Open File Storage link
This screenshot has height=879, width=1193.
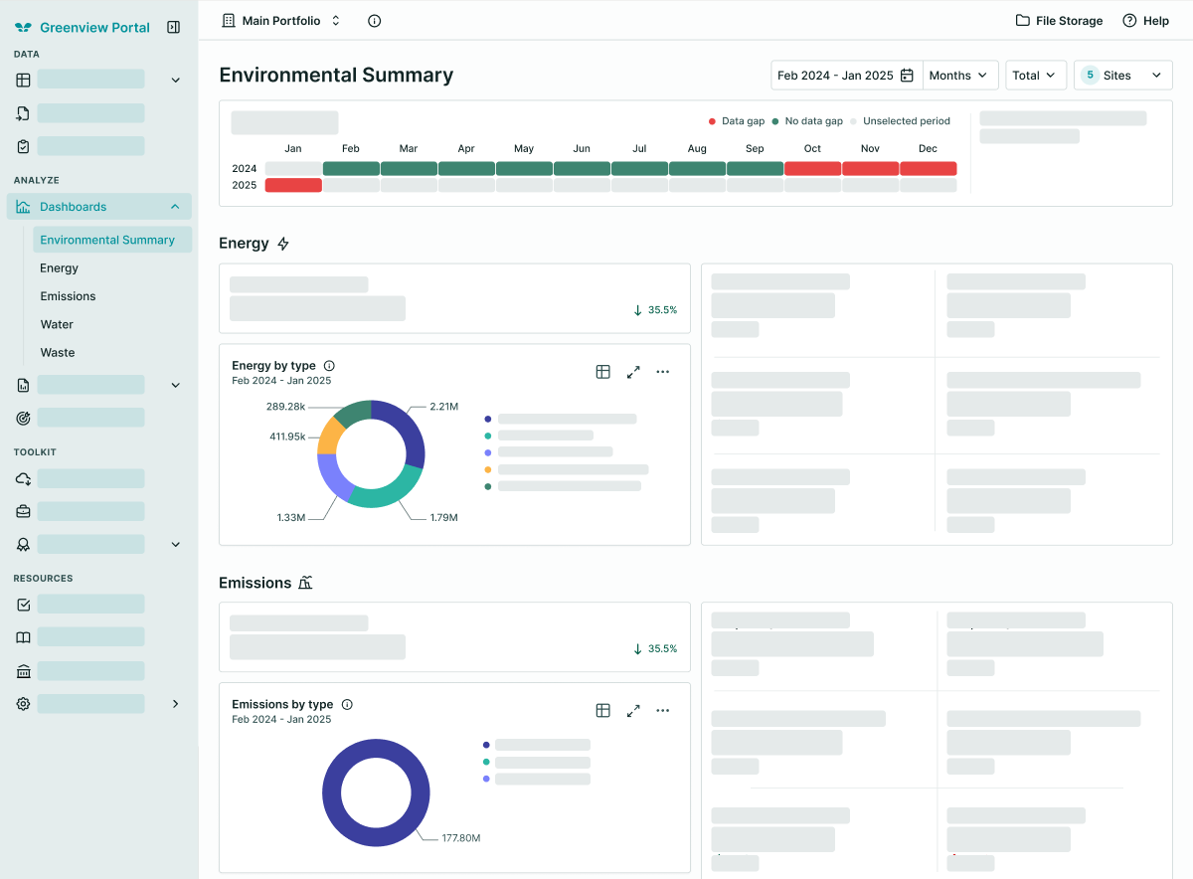pyautogui.click(x=1059, y=21)
